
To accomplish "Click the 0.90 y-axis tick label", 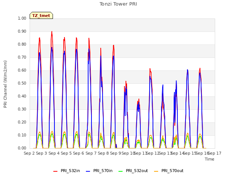I will (x=22, y=31).
